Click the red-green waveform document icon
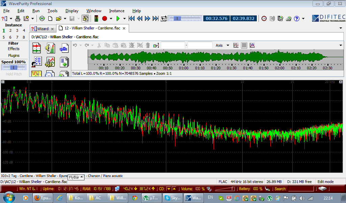Image resolution: width=346 pixels, height=203 pixels. [36, 48]
